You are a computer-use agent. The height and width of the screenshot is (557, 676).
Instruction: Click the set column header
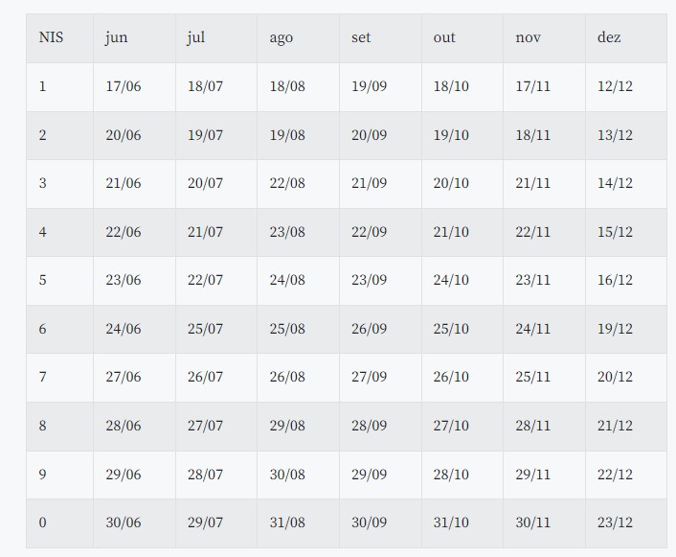(x=361, y=38)
